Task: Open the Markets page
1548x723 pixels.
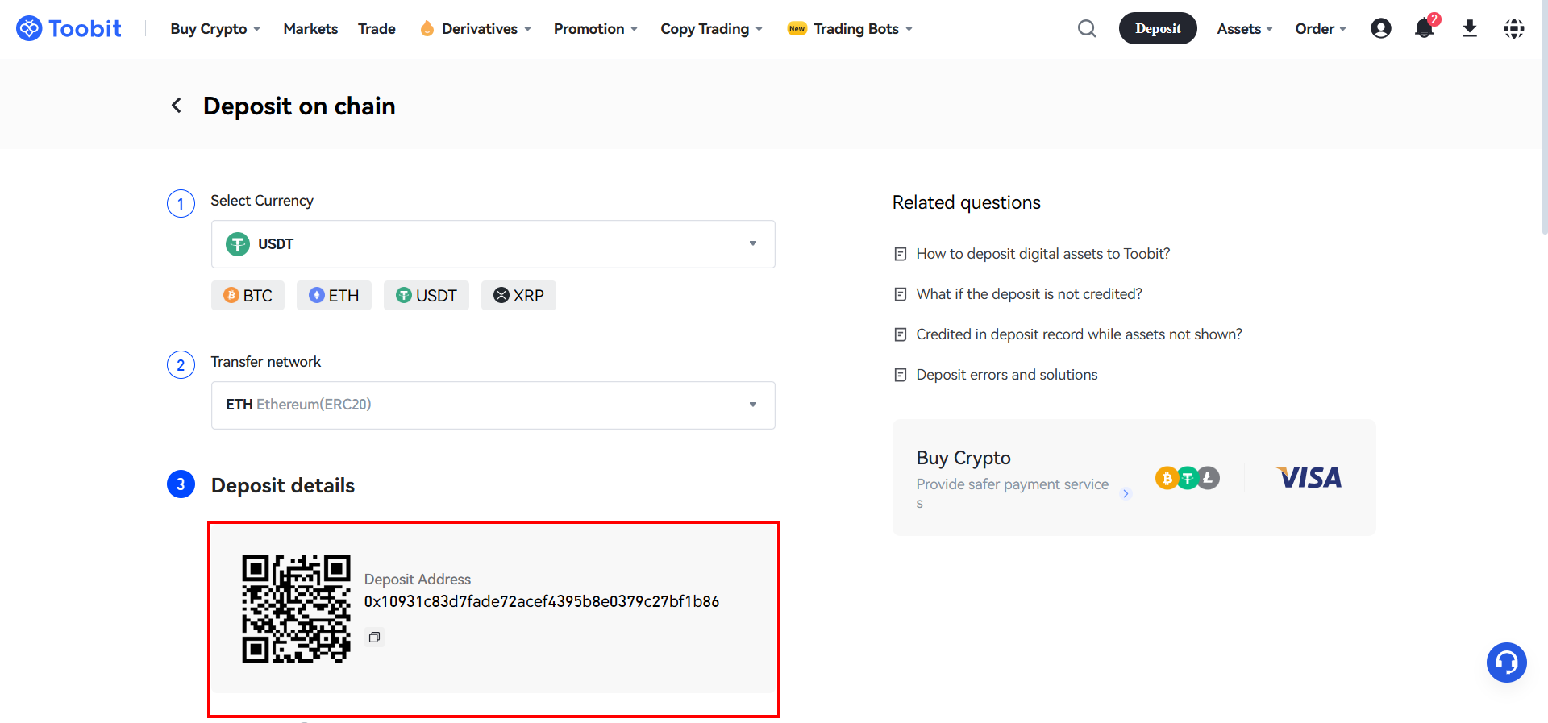Action: [x=310, y=28]
